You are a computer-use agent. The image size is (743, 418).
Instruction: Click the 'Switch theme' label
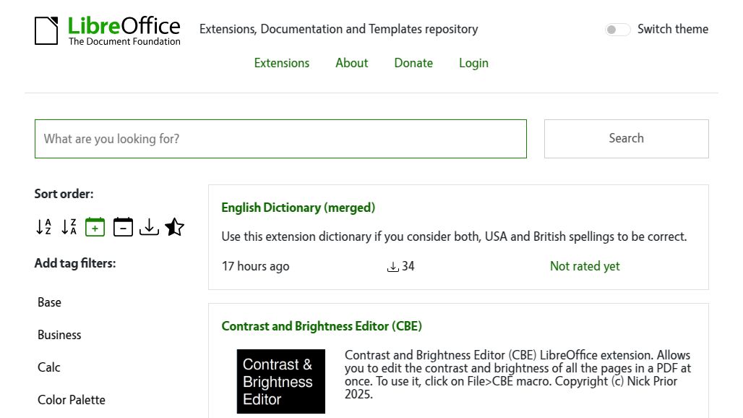(673, 30)
